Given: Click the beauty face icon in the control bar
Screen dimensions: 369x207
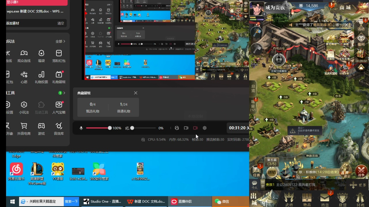Looking at the screenshot, I should (x=177, y=128).
